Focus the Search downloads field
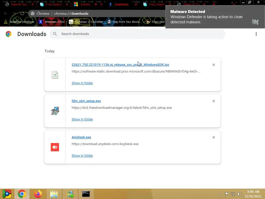The image size is (265, 199). point(137,34)
